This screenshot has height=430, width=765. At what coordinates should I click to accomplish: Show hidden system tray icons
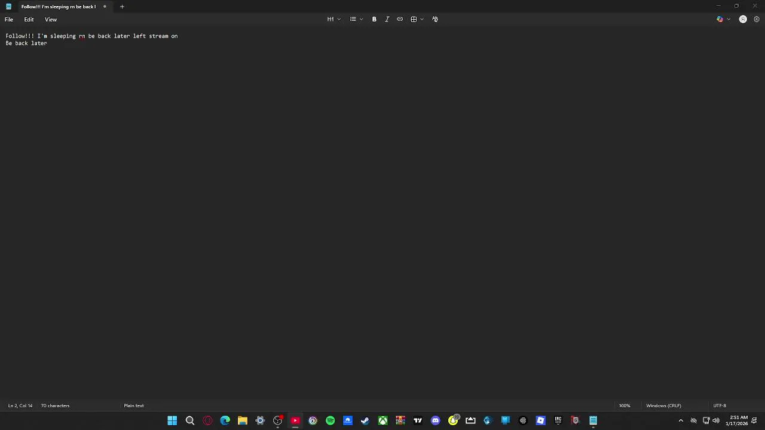(681, 421)
